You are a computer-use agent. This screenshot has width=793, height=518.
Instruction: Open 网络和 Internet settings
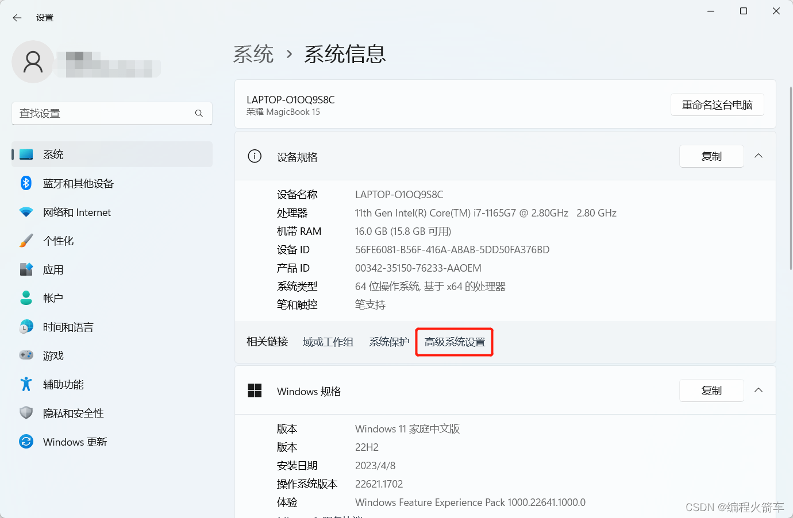click(112, 212)
